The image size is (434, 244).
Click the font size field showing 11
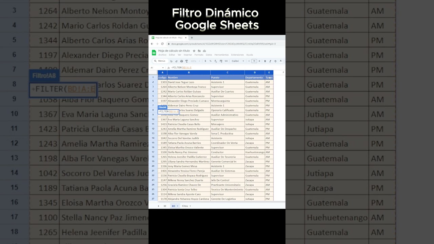(x=254, y=61)
